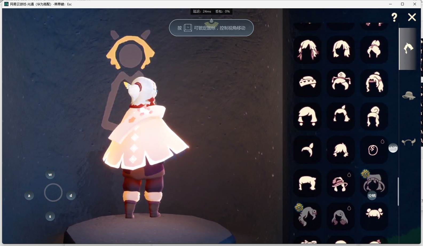This screenshot has width=423, height=246.
Task: Close the cloud game window
Action: (x=415, y=4)
